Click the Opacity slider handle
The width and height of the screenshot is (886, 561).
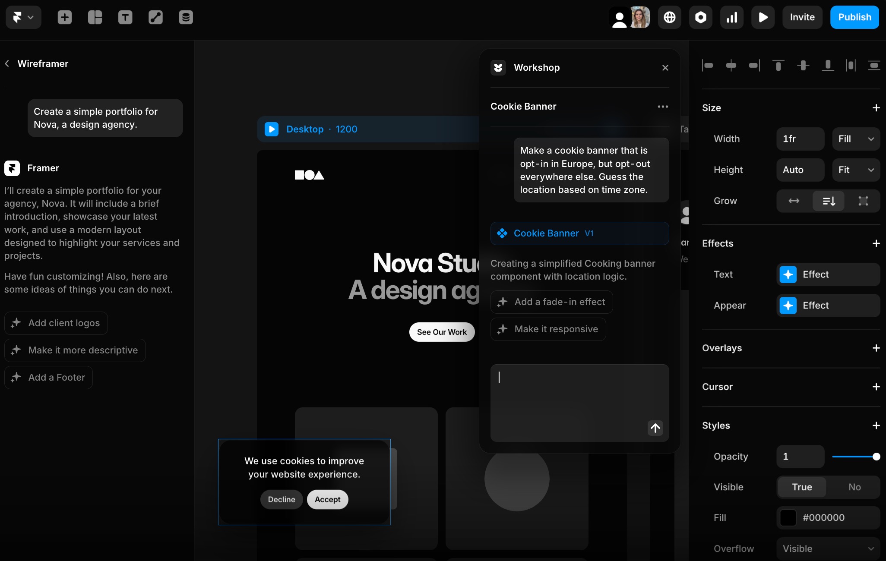(876, 457)
